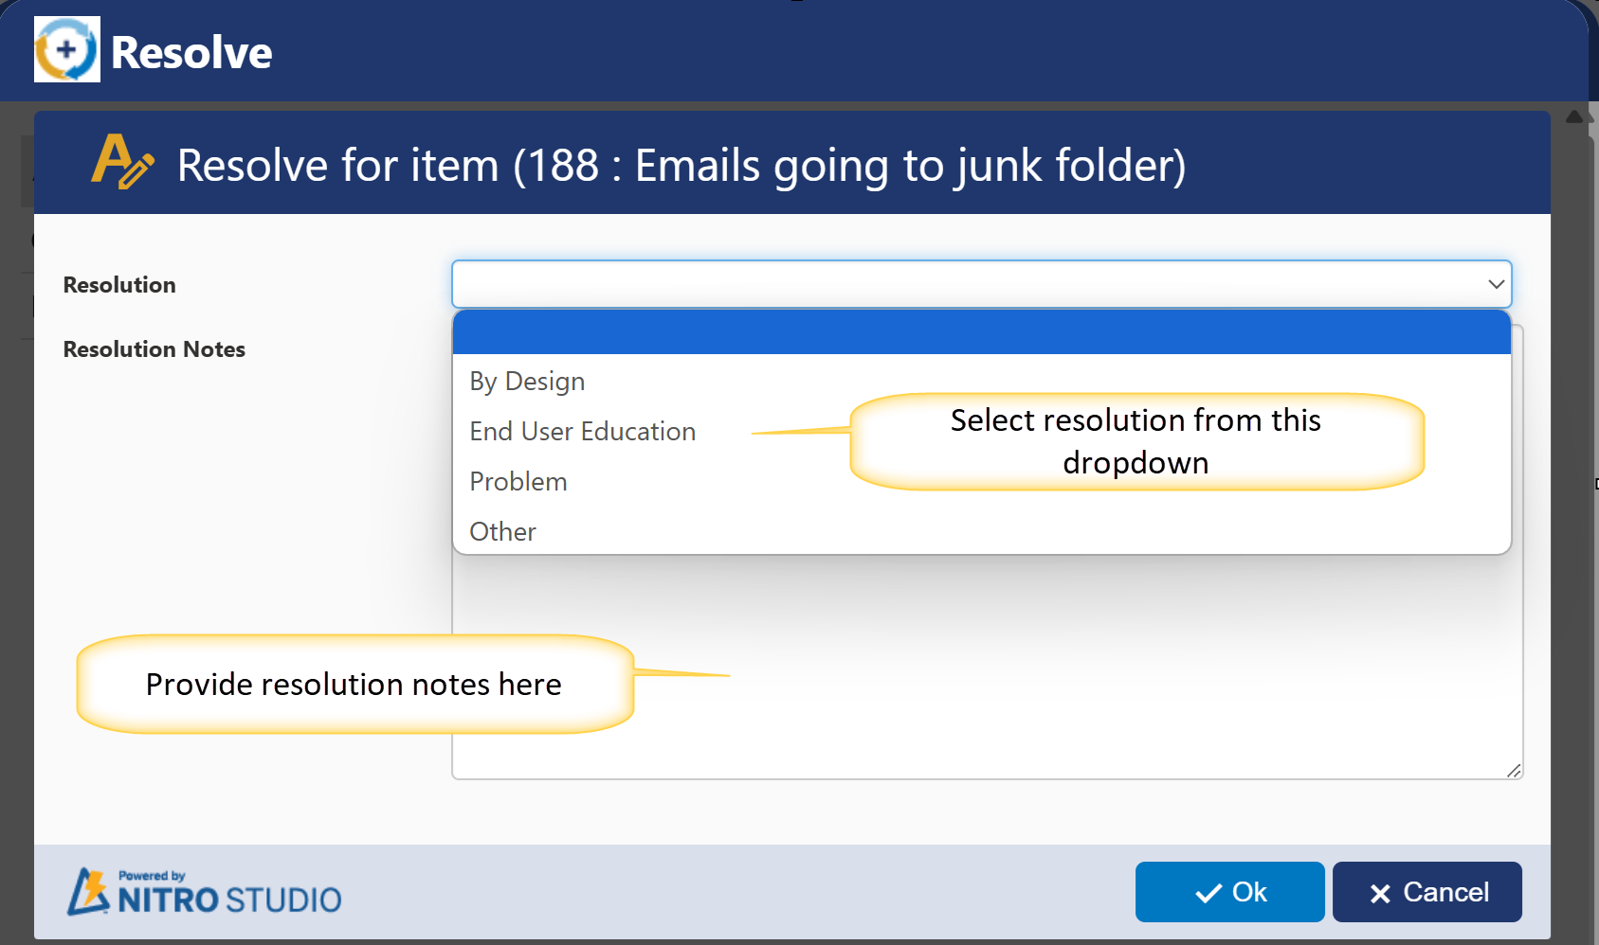This screenshot has width=1599, height=945.
Task: Click the "Resolve for item" dialog title
Action: point(681,166)
